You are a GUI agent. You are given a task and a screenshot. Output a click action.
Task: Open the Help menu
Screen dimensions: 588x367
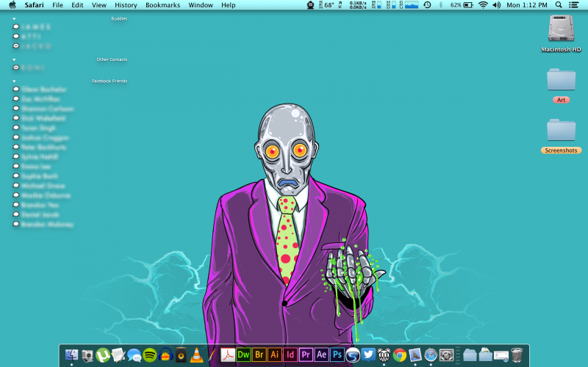[228, 5]
